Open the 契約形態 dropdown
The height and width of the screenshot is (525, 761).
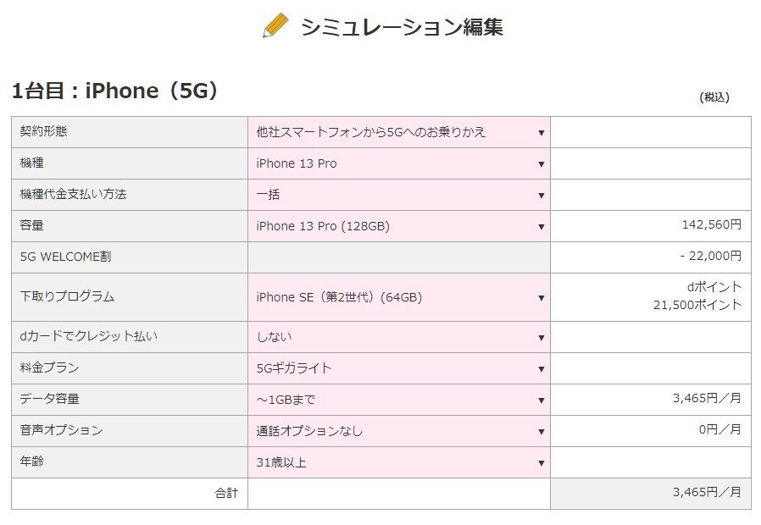[x=399, y=132]
